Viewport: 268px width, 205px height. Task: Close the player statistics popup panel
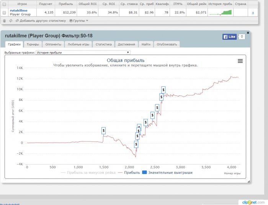248,33
